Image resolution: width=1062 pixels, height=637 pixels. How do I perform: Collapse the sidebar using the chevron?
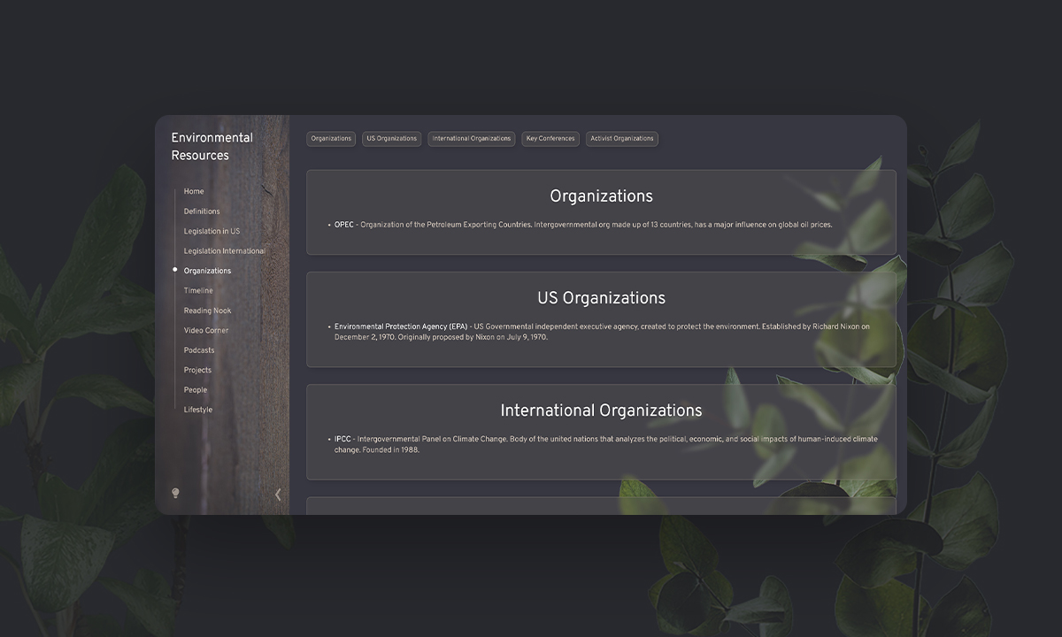click(x=277, y=494)
